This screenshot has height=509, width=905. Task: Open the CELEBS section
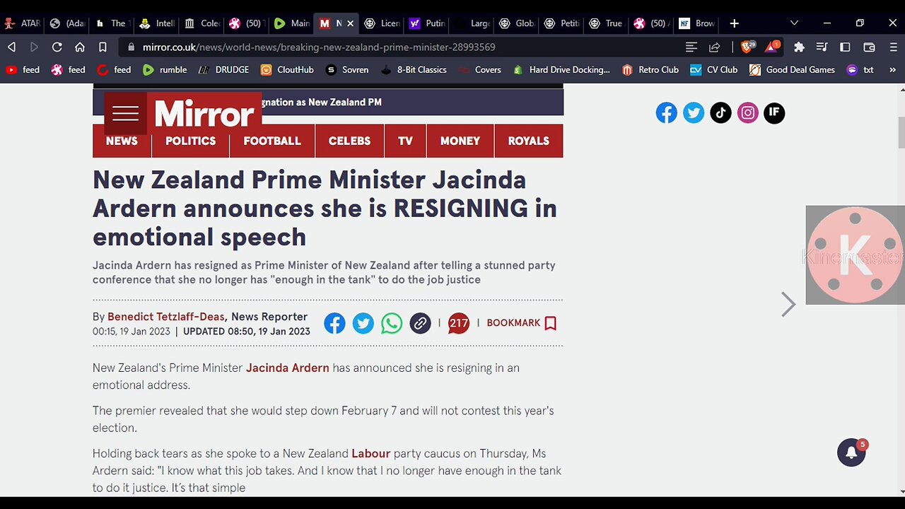(349, 141)
